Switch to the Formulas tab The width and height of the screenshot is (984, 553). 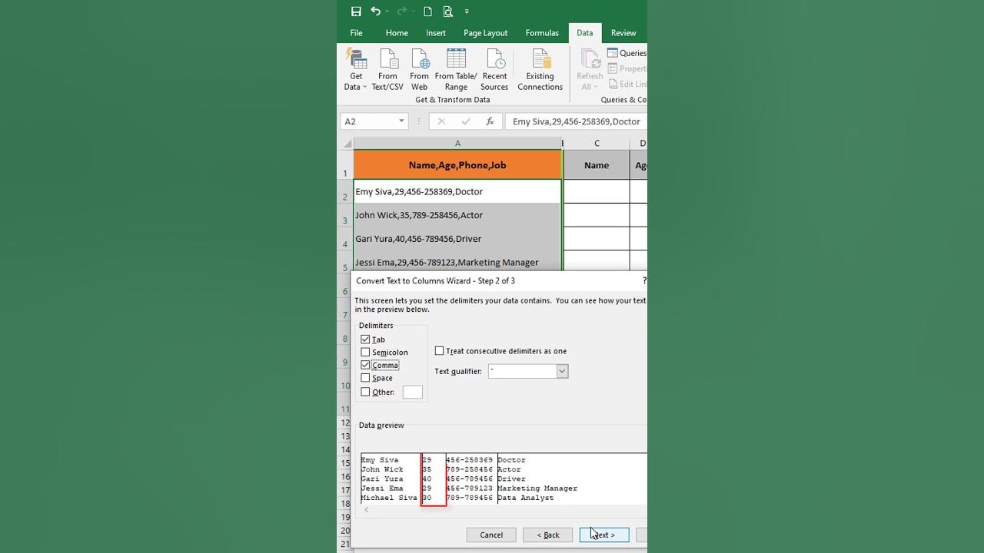542,33
